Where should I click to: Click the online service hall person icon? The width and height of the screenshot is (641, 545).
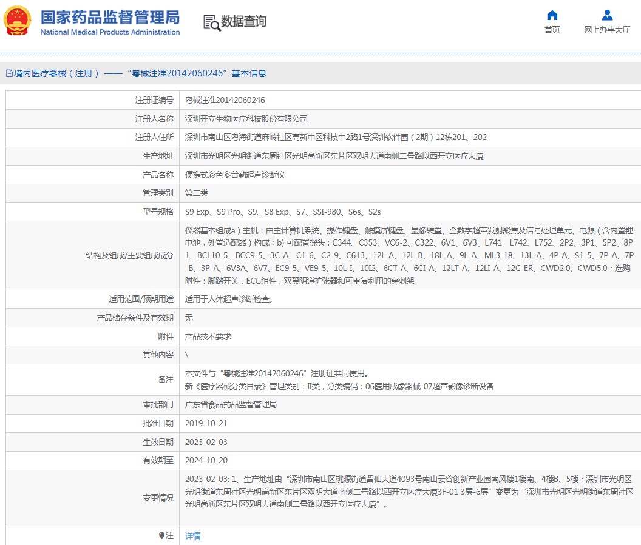(x=607, y=15)
